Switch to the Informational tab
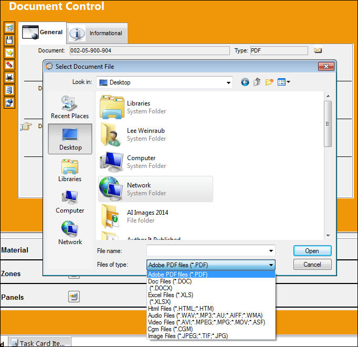The width and height of the screenshot is (358, 347). point(97,33)
